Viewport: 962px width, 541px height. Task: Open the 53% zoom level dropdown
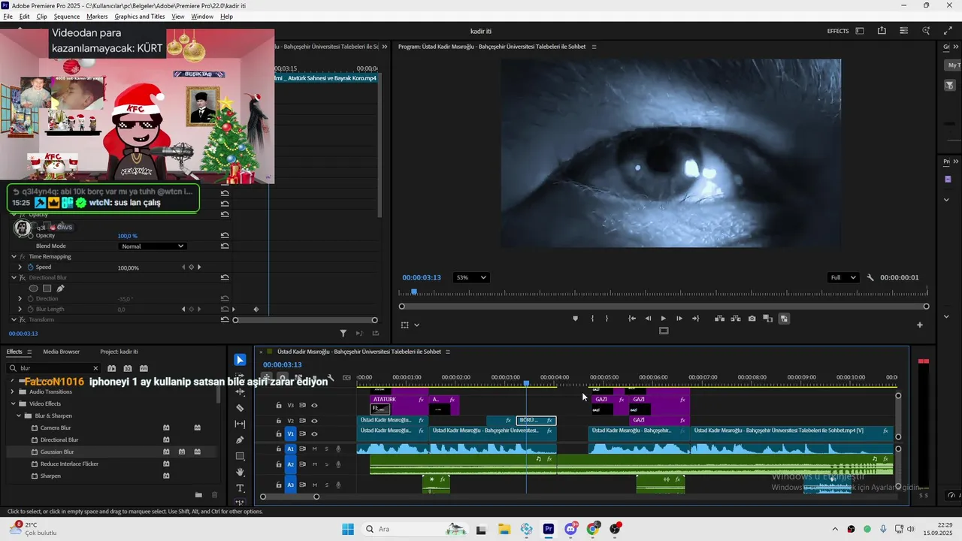pyautogui.click(x=471, y=277)
